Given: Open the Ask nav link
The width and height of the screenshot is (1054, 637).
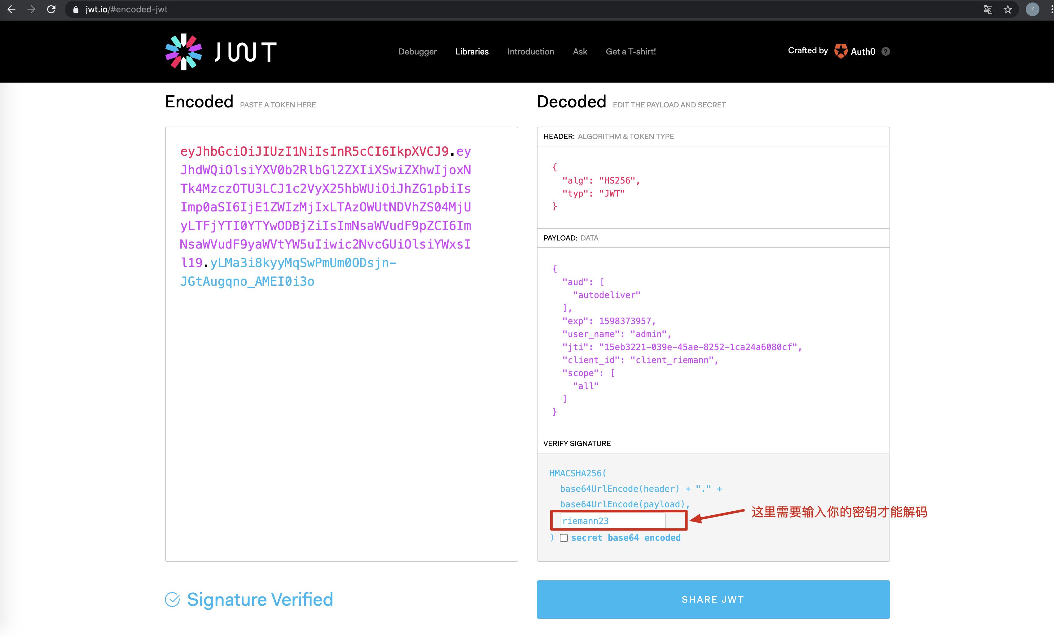Looking at the screenshot, I should [580, 52].
